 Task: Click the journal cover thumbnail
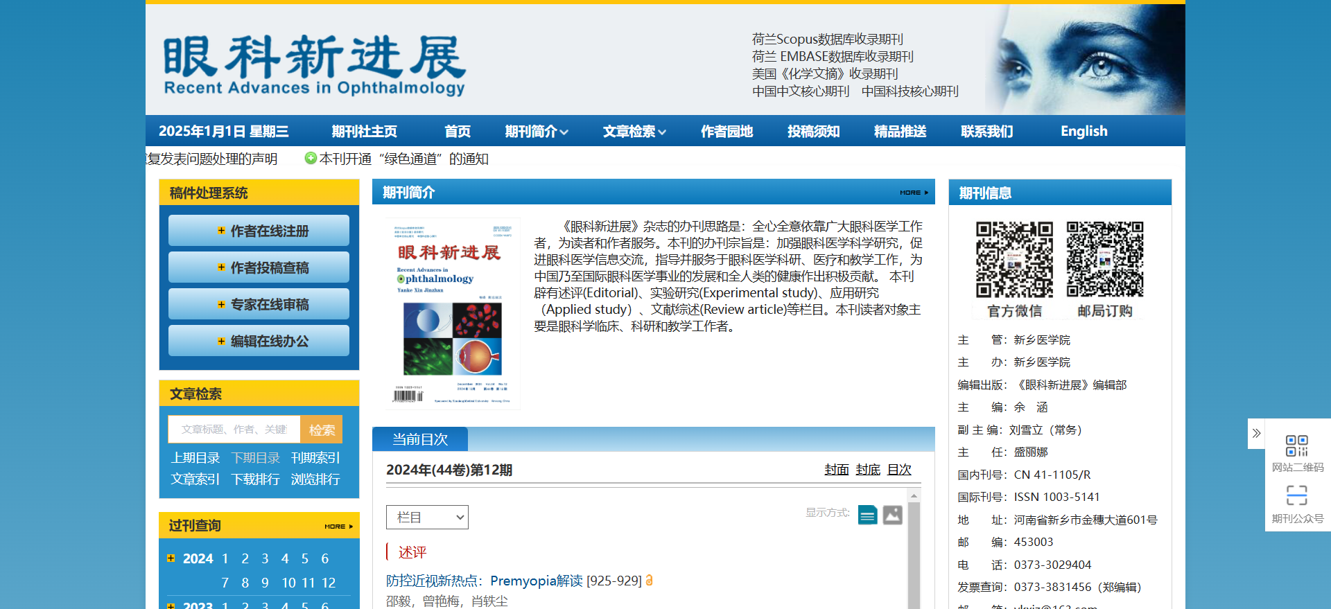(x=453, y=314)
